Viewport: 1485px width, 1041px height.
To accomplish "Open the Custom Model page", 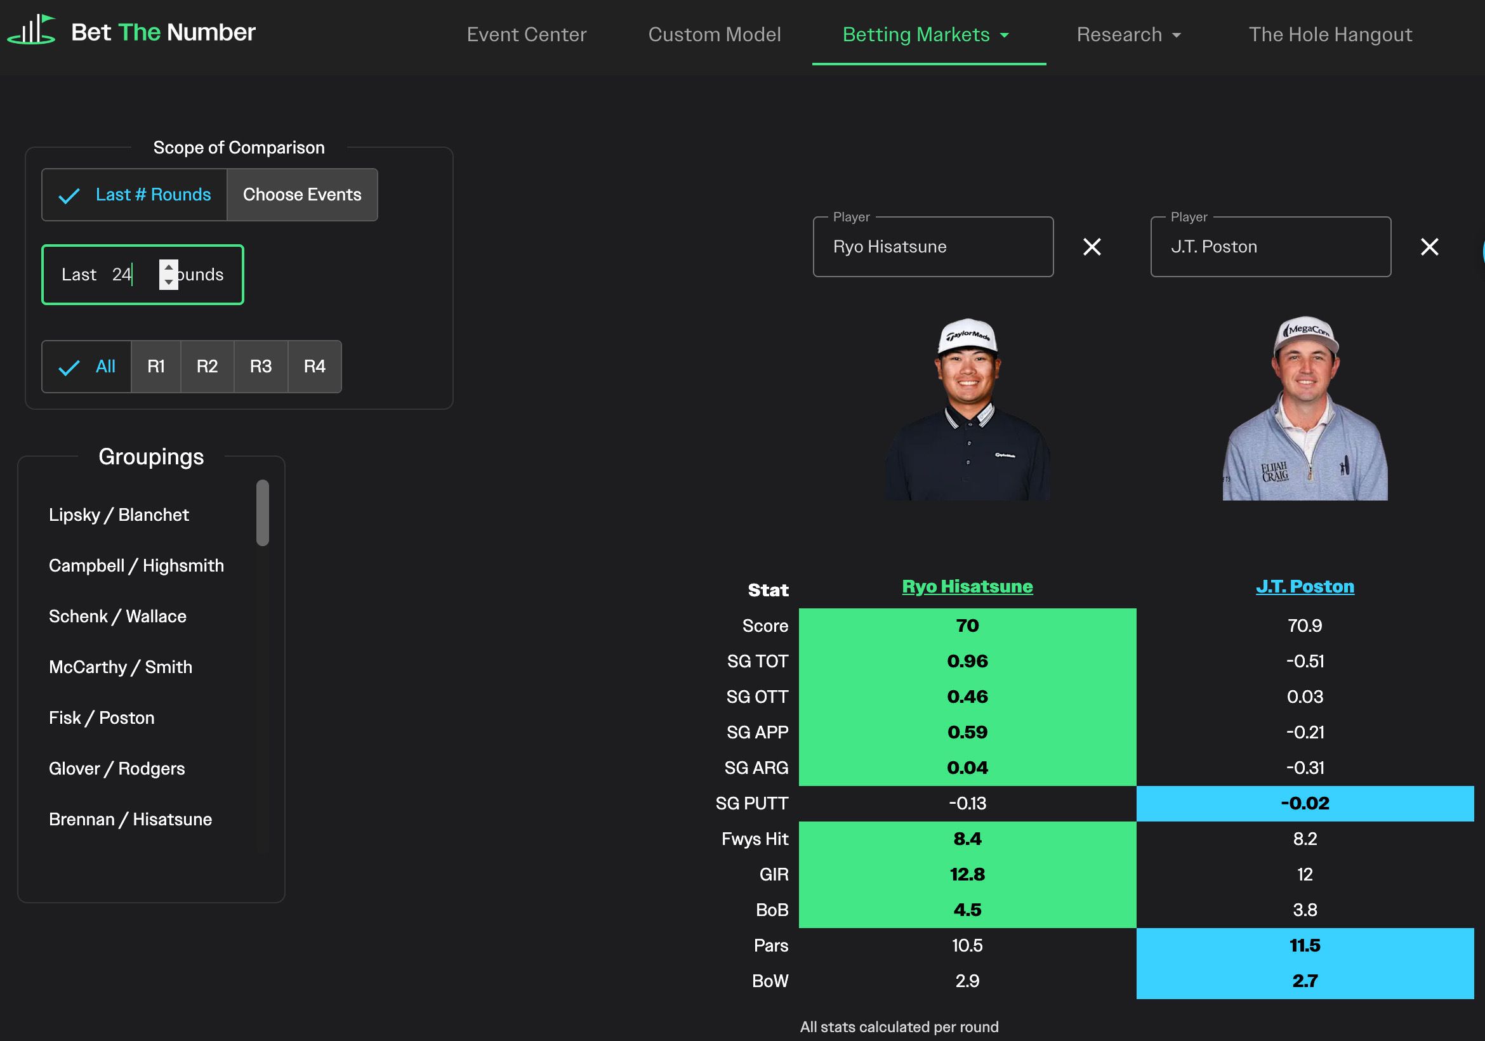I will (714, 34).
